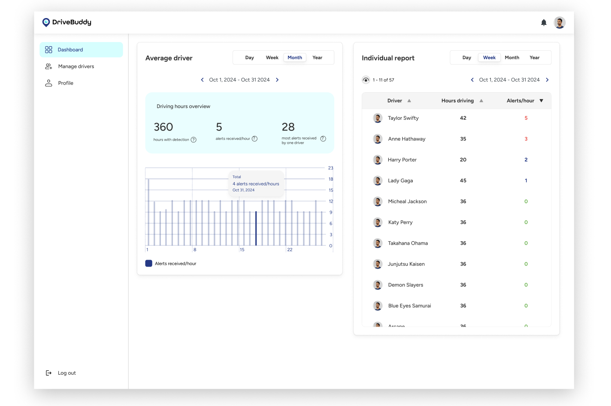
Task: Click the Alerts received/hour legend swatch
Action: coord(149,264)
